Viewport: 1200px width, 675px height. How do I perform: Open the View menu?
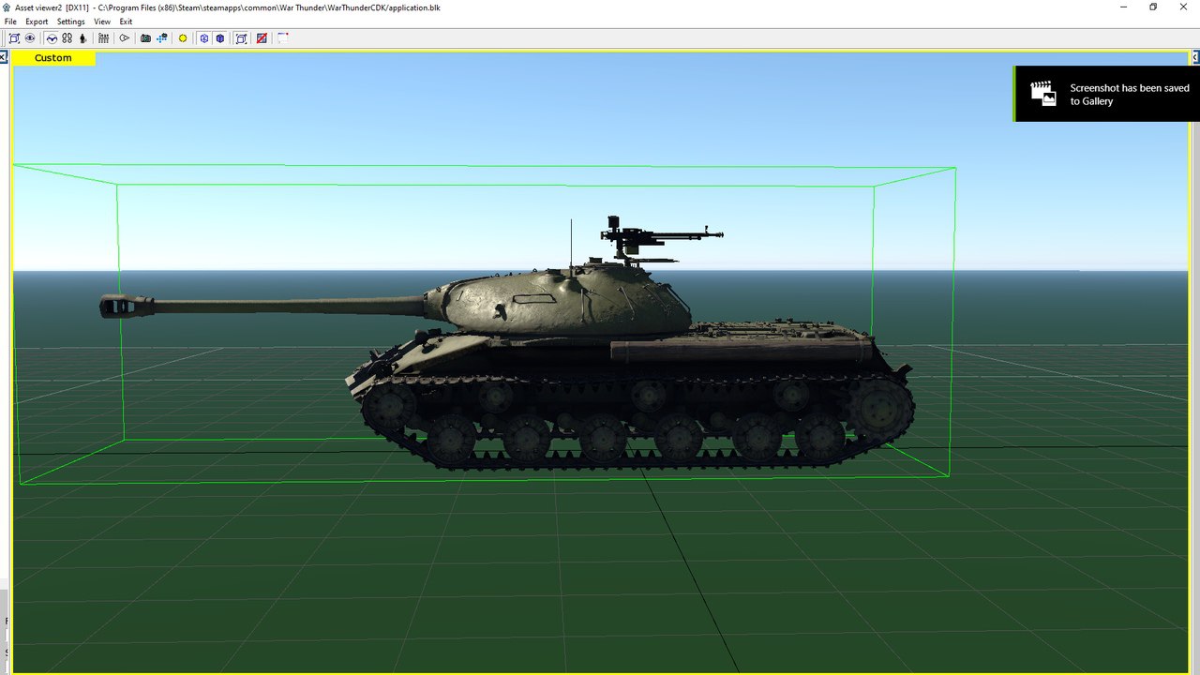point(102,22)
